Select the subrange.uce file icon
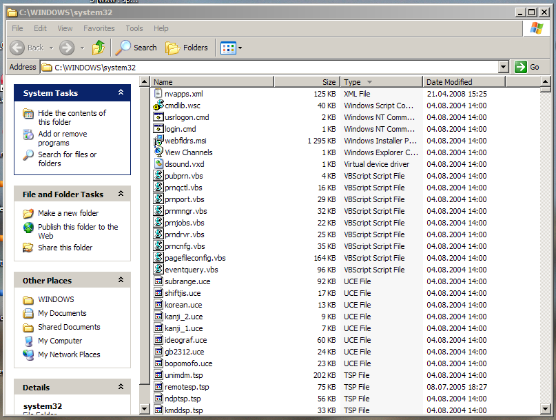The image size is (556, 420). point(158,281)
